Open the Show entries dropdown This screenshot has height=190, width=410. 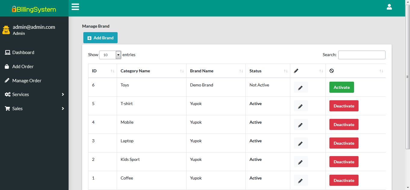click(118, 55)
